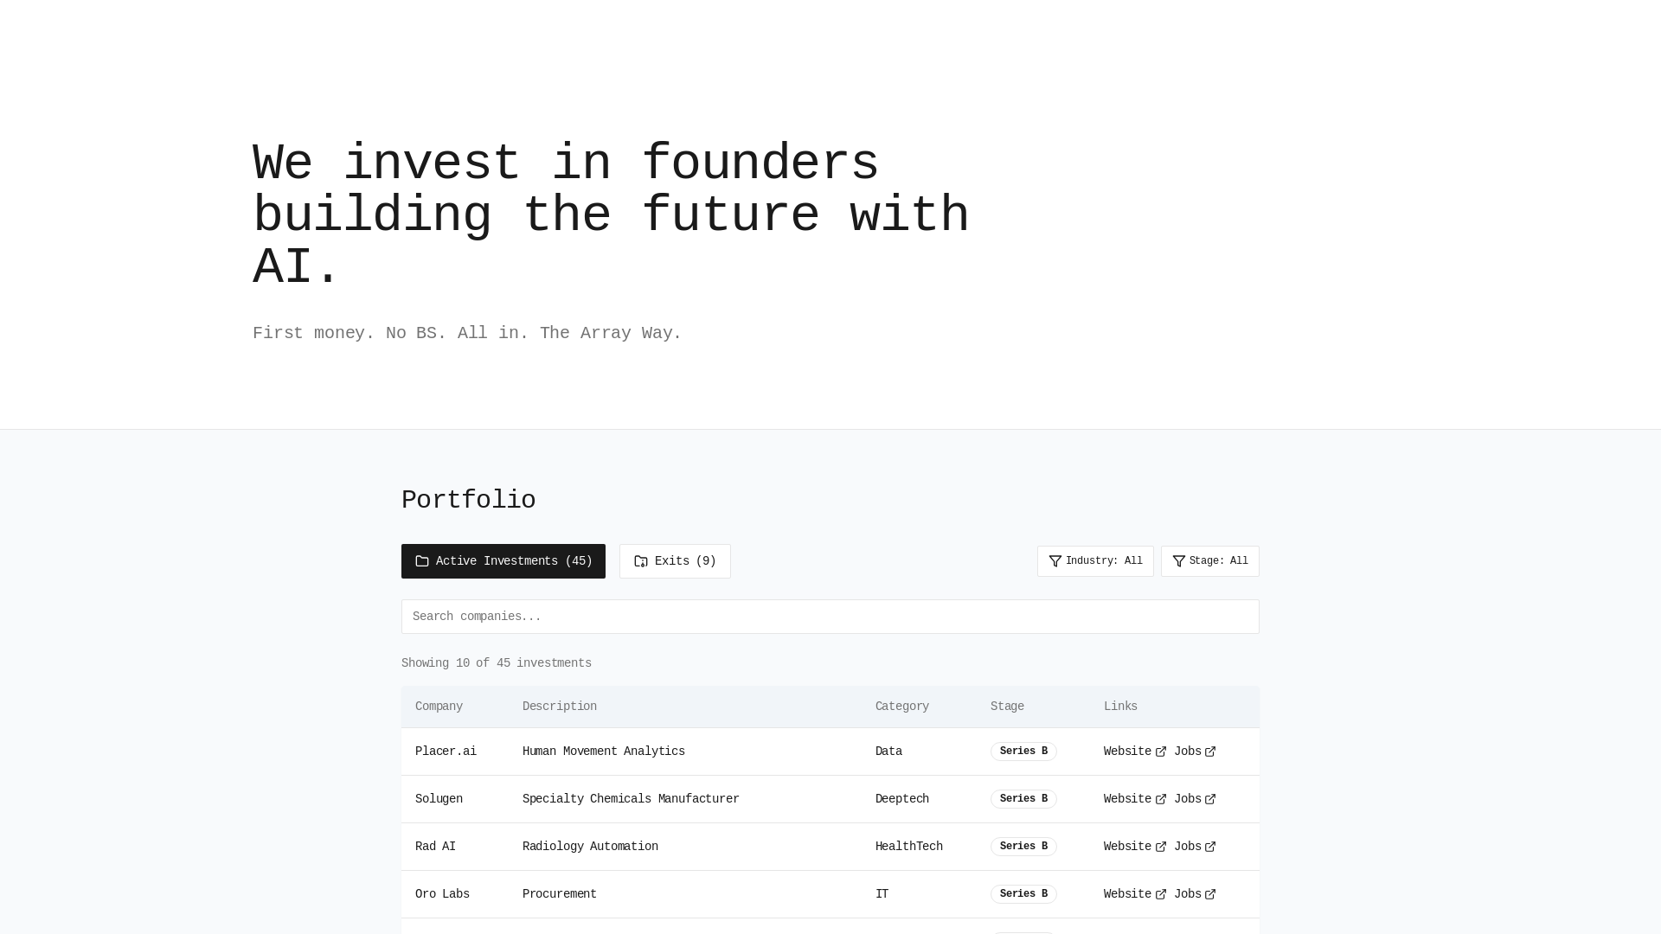The width and height of the screenshot is (1661, 934).
Task: Click the funnel icon beside Industry: All
Action: [1055, 561]
